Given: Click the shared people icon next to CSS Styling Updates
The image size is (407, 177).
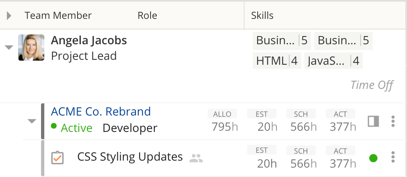Looking at the screenshot, I should point(196,158).
